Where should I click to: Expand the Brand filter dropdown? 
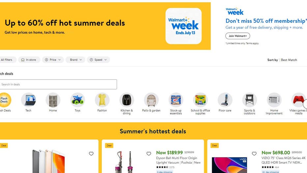coord(75,60)
